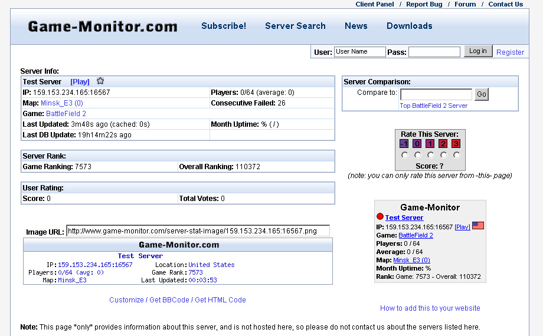Image resolution: width=543 pixels, height=336 pixels.
Task: Open the Contact Us link
Action: click(506, 4)
